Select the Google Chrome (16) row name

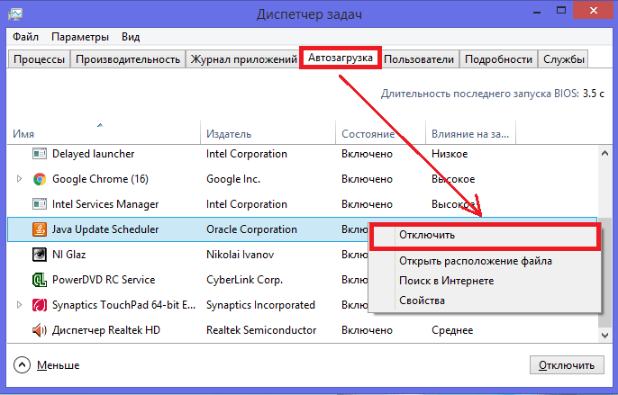point(100,179)
